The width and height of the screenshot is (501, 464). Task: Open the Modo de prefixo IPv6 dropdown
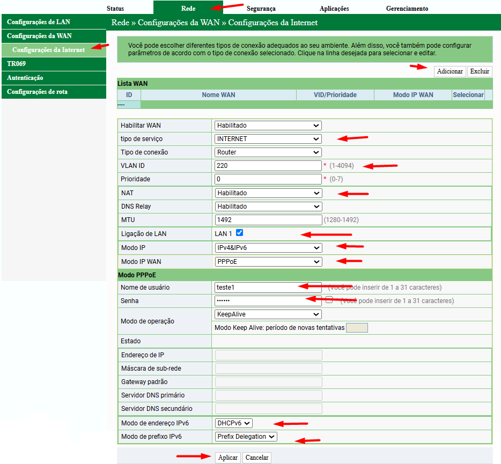point(246,437)
